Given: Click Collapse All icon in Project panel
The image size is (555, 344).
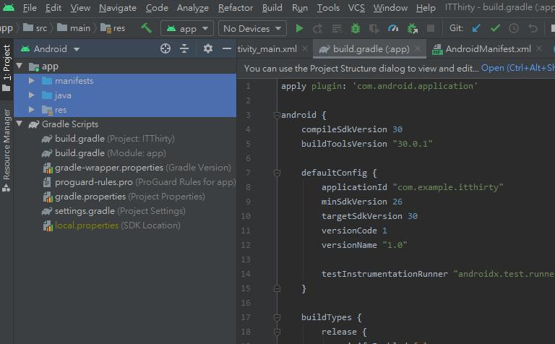Looking at the screenshot, I should click(184, 48).
